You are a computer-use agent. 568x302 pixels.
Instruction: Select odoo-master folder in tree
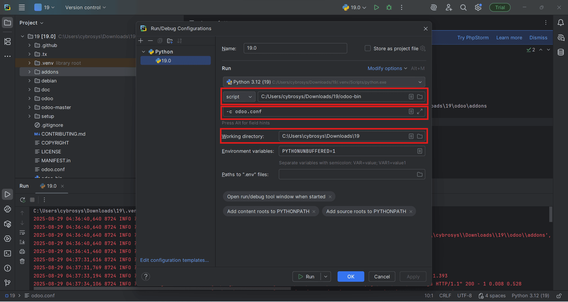pos(56,107)
